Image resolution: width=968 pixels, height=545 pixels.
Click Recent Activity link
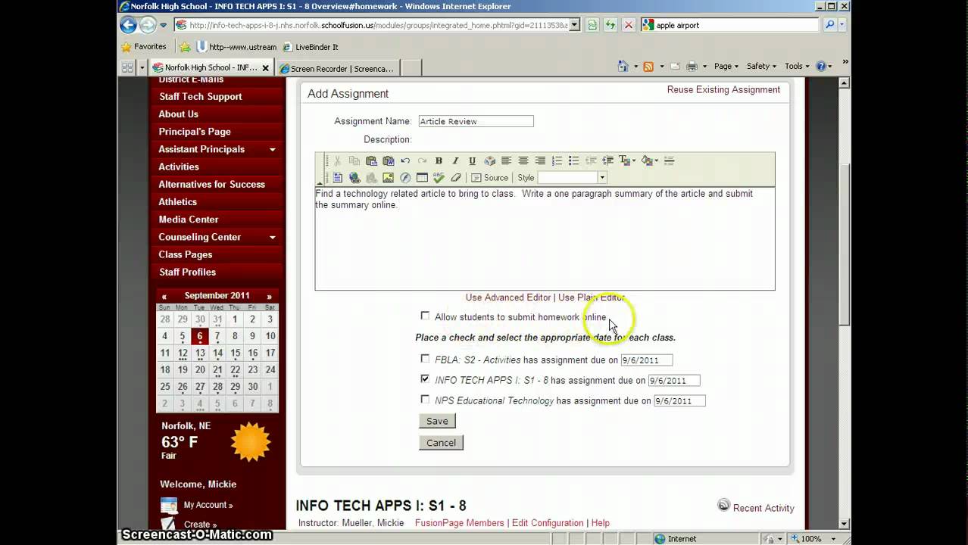pos(763,508)
